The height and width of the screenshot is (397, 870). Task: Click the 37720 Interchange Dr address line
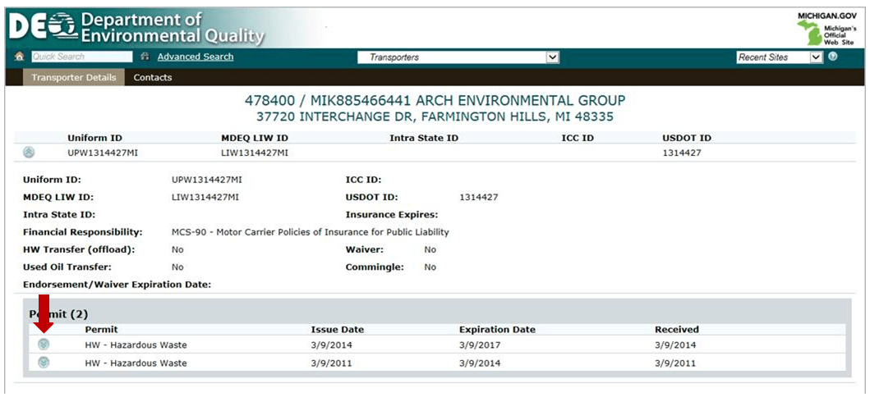coord(435,116)
